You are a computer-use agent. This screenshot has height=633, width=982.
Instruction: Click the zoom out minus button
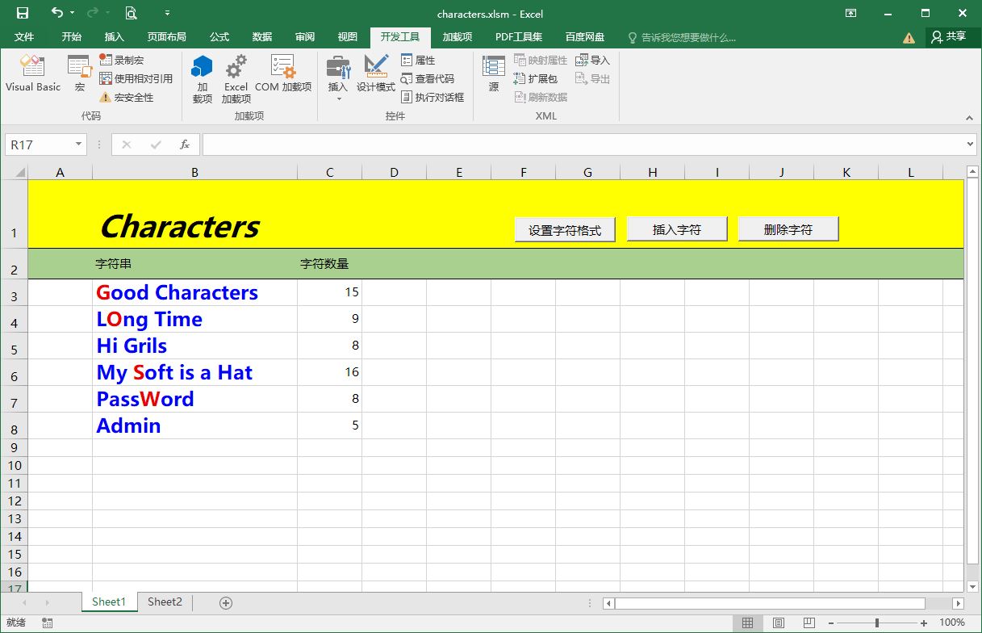(831, 623)
